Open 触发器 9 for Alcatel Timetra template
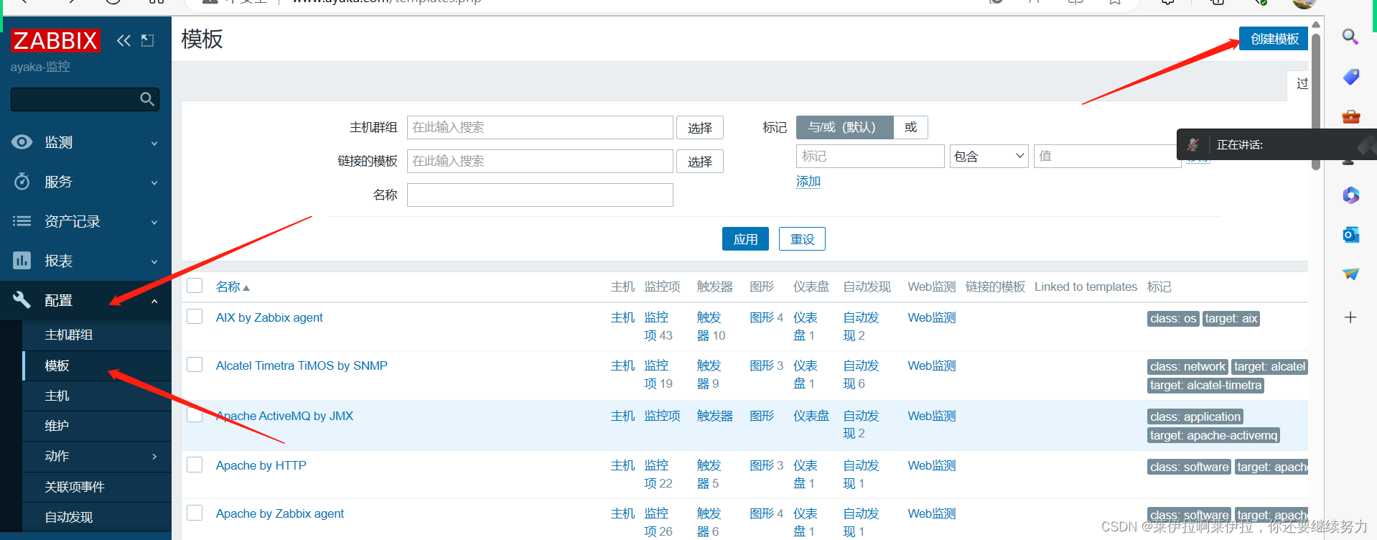The height and width of the screenshot is (540, 1377). [x=709, y=374]
